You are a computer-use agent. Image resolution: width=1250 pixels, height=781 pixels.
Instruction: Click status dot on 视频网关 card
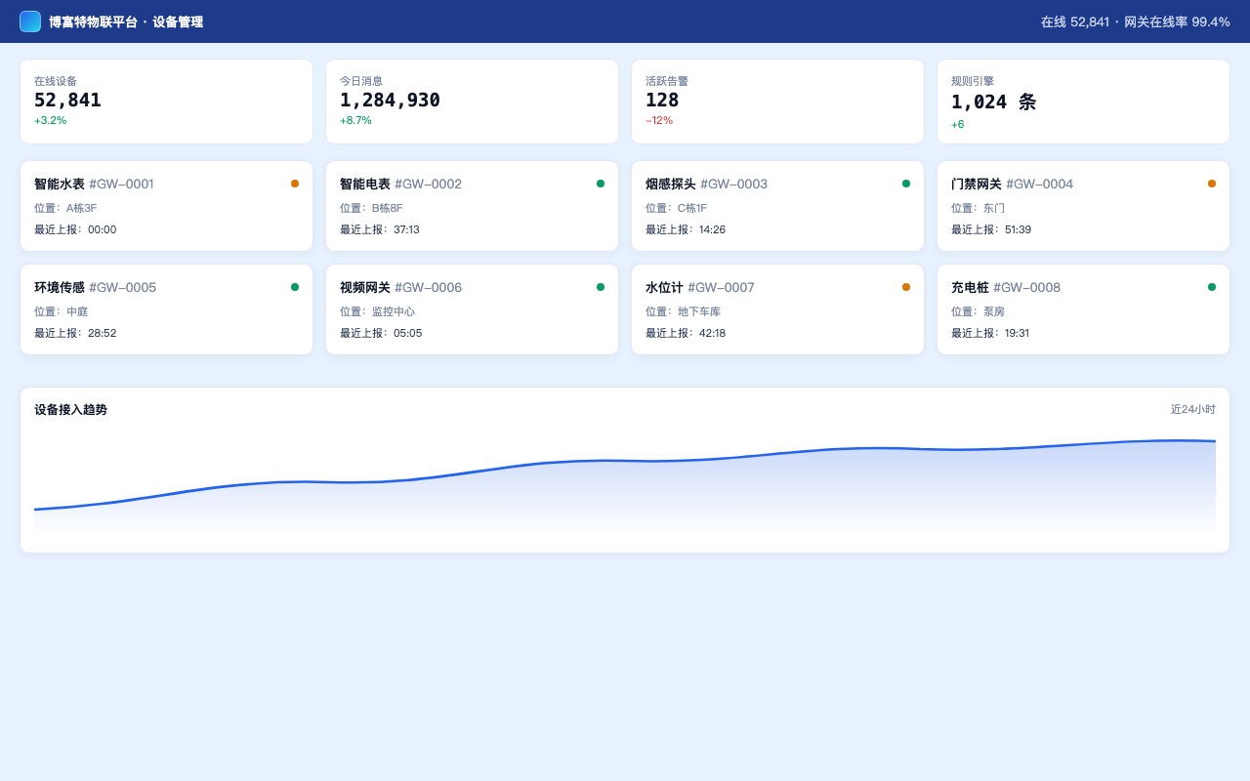[601, 287]
